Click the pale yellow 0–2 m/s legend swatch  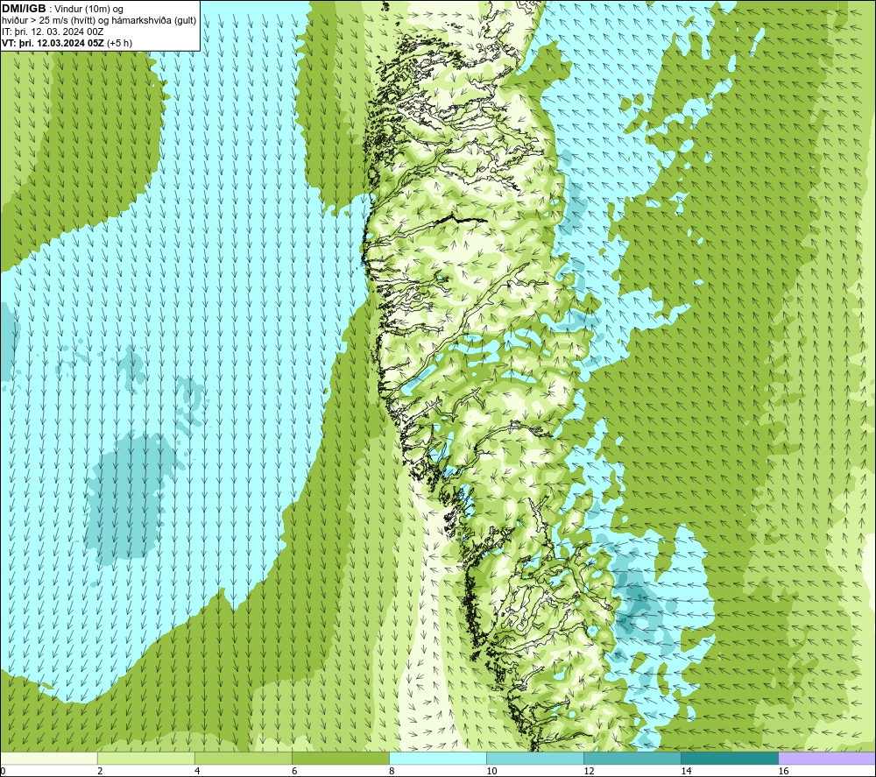[49, 758]
